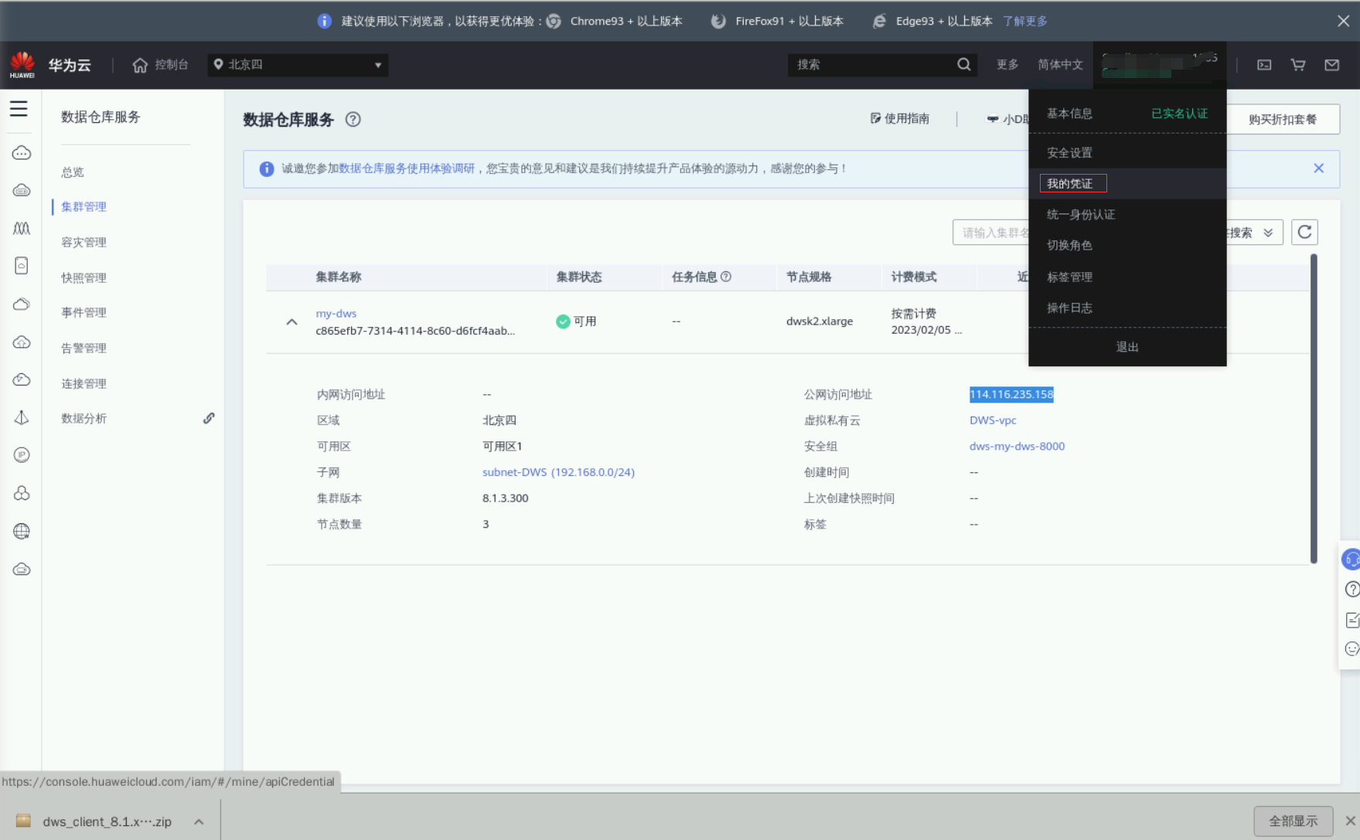Open the headset customer service icon

(x=1351, y=559)
